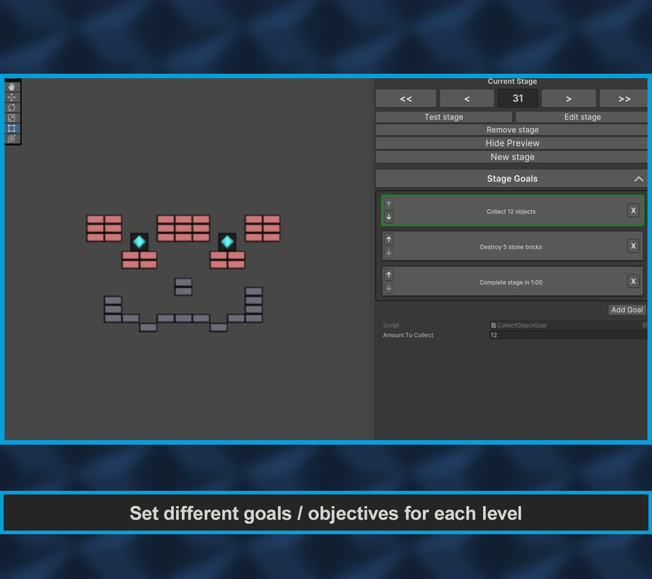Image resolution: width=652 pixels, height=579 pixels.
Task: Toggle Hide Preview for the stage
Action: click(x=512, y=143)
